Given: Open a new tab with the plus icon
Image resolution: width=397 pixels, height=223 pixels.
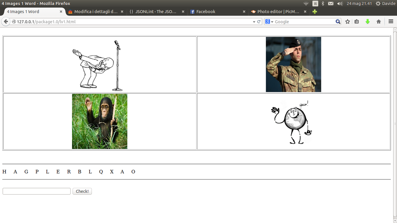Looking at the screenshot, I should tap(315, 12).
